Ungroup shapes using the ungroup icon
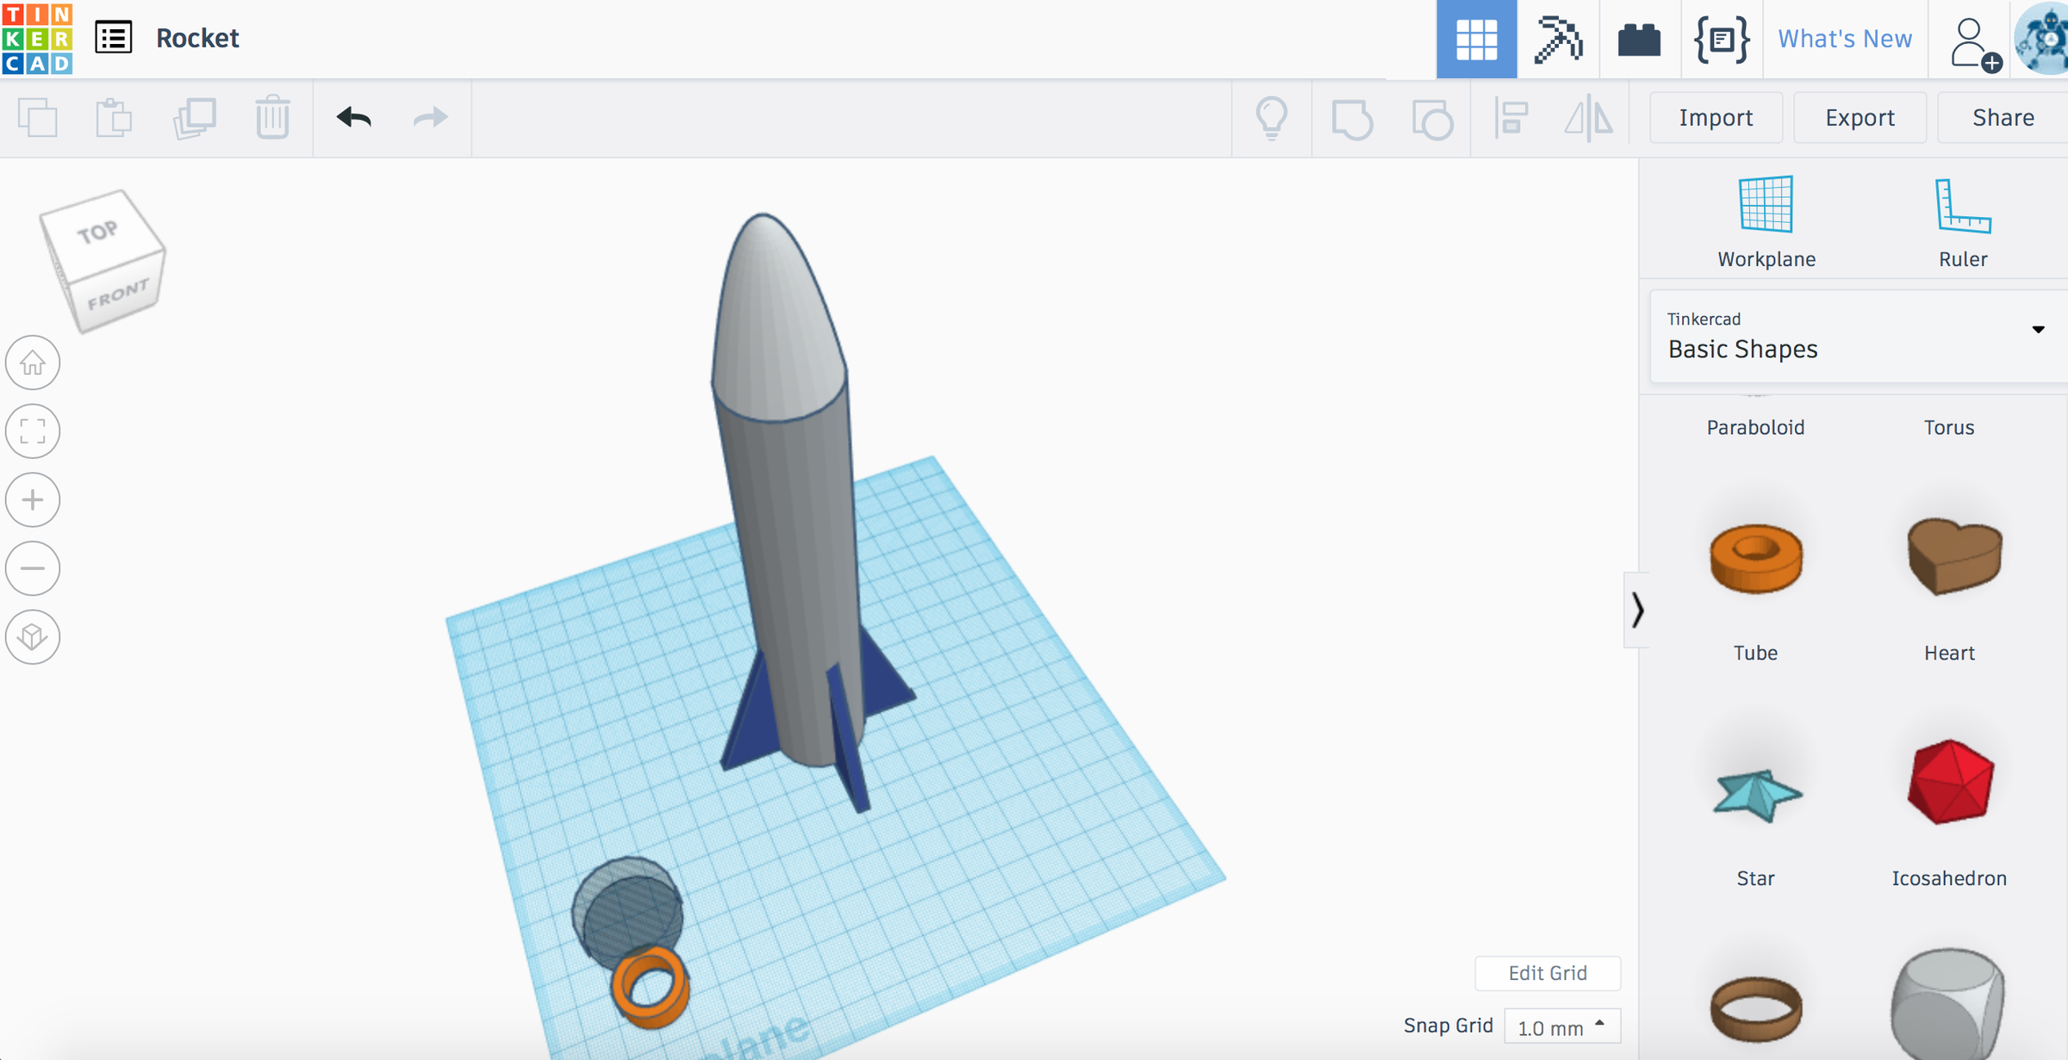The image size is (2068, 1060). click(1432, 119)
